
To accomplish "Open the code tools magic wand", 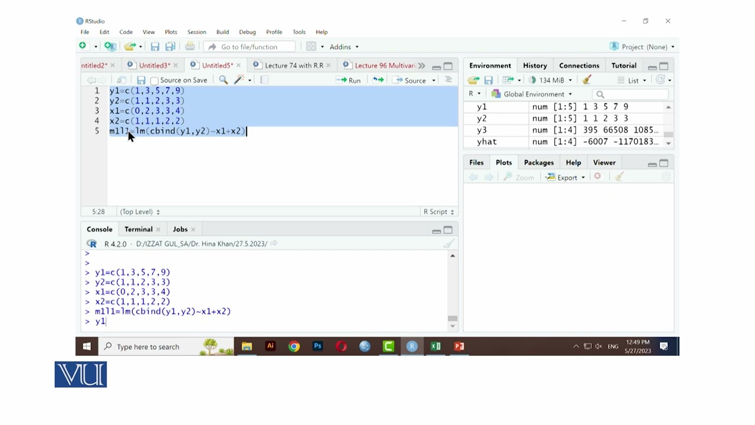I will tap(239, 80).
